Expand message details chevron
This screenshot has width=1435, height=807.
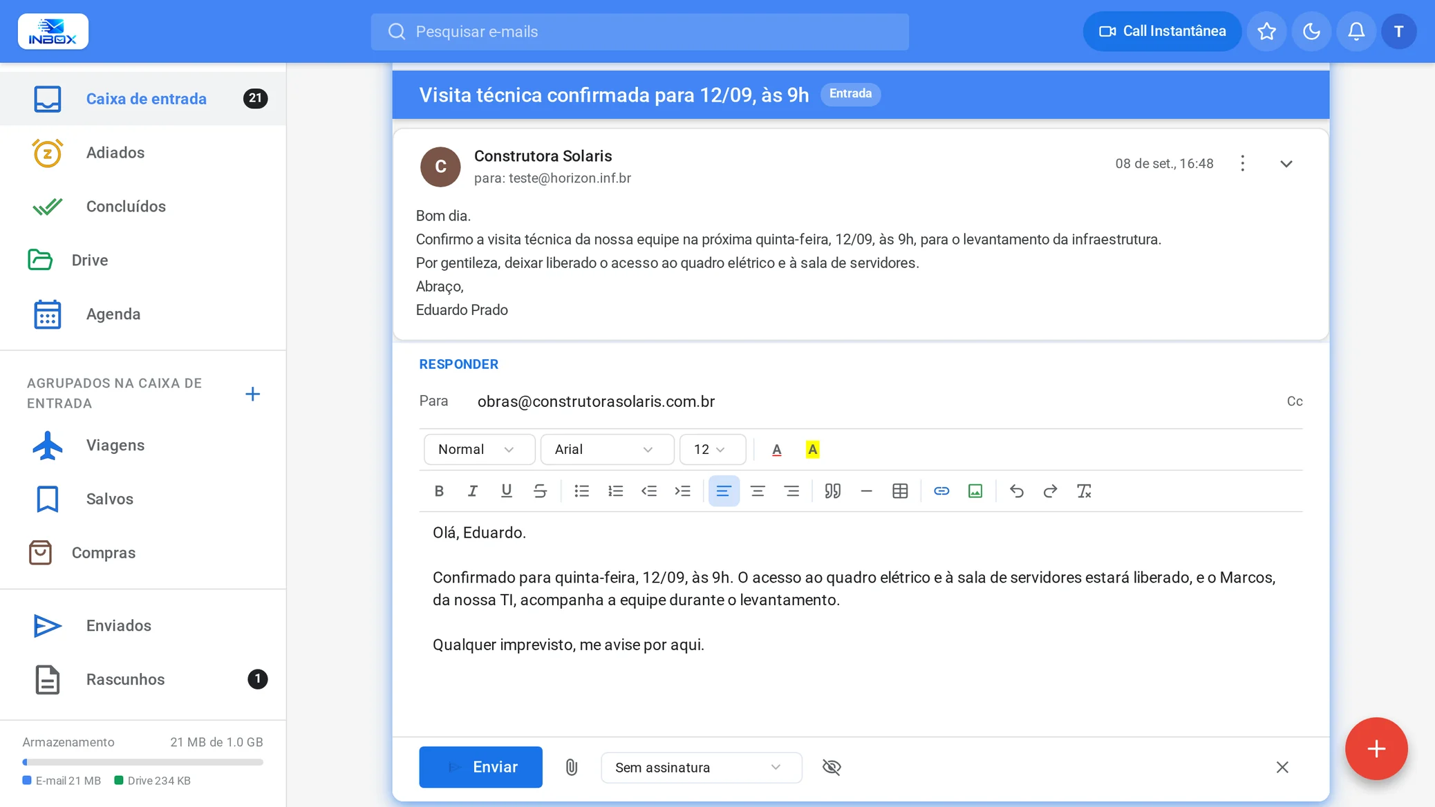tap(1286, 164)
